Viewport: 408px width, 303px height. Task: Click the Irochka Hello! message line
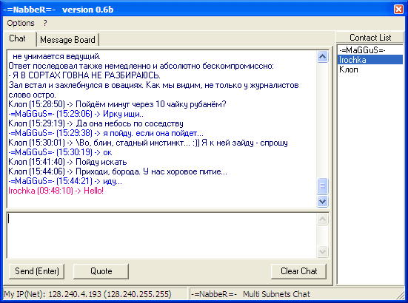click(x=56, y=191)
